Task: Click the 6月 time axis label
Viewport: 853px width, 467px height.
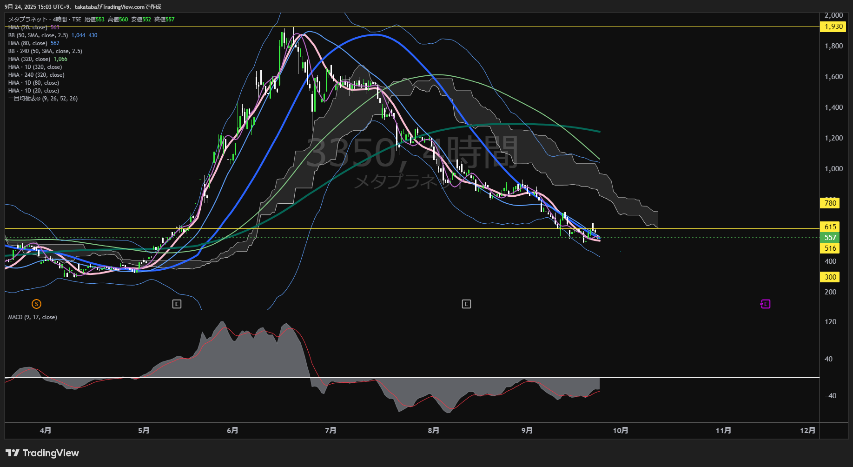Action: click(232, 430)
